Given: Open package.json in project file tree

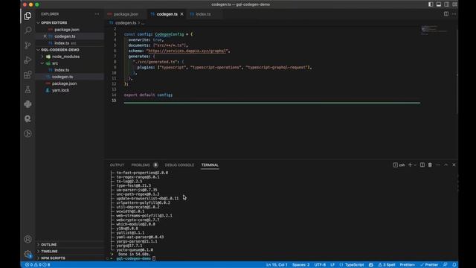Looking at the screenshot, I should pos(64,83).
